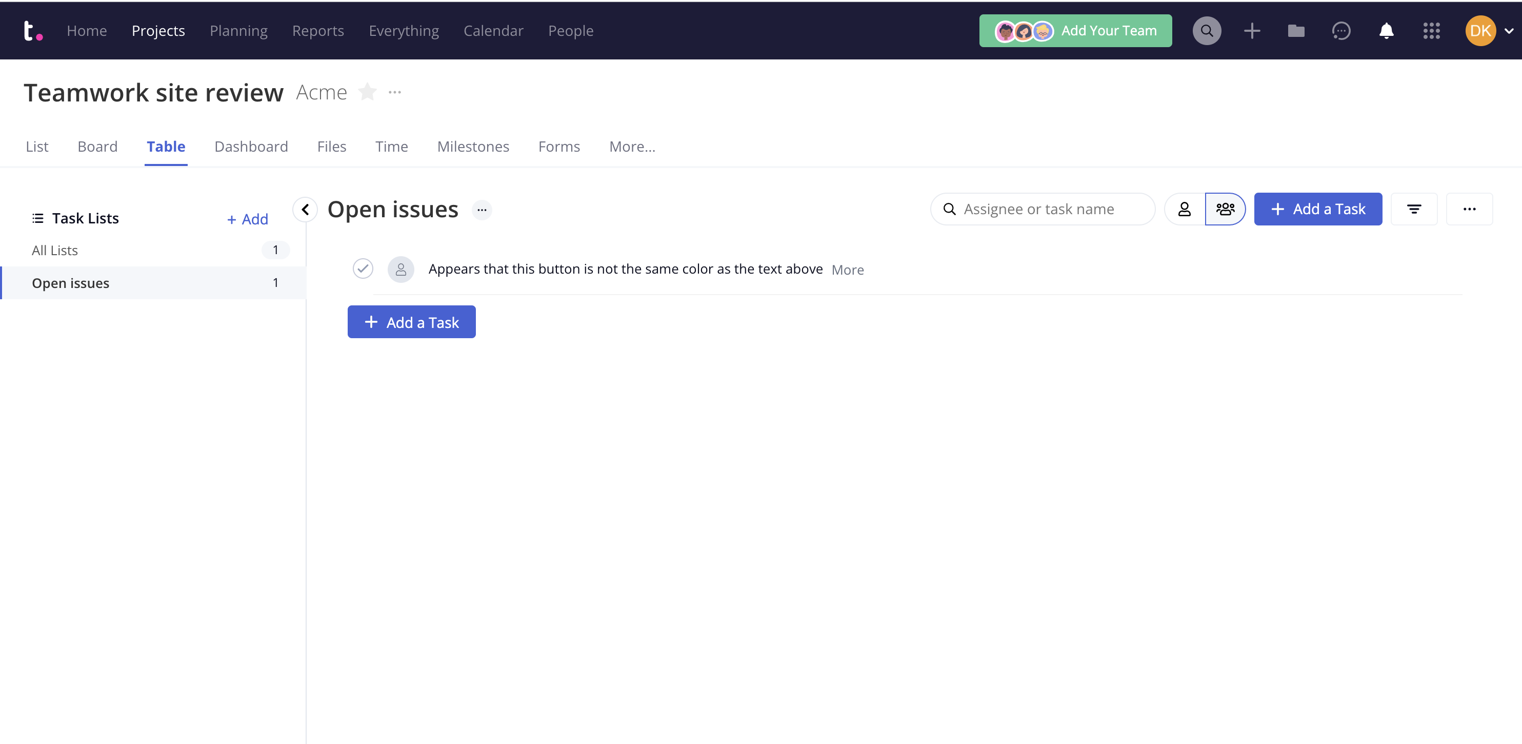Toggle the single assignee view button
This screenshot has height=744, width=1522.
[1184, 209]
